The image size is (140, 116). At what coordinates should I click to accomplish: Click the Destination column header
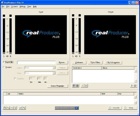click(87, 68)
